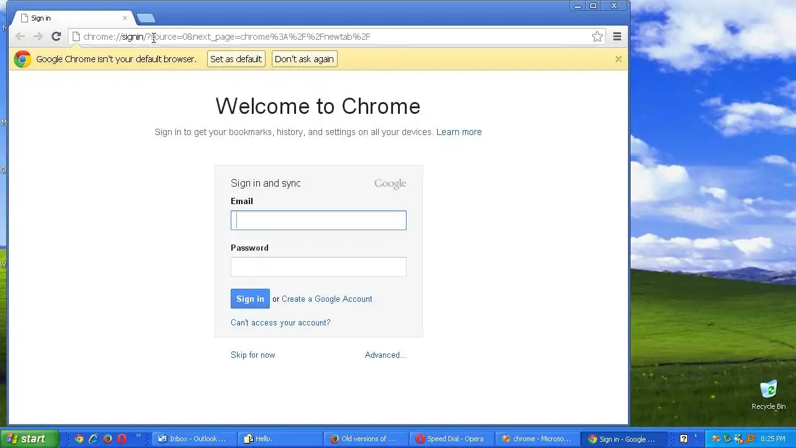Click the Don't ask again button
Viewport: 796px width, 448px height.
304,59
